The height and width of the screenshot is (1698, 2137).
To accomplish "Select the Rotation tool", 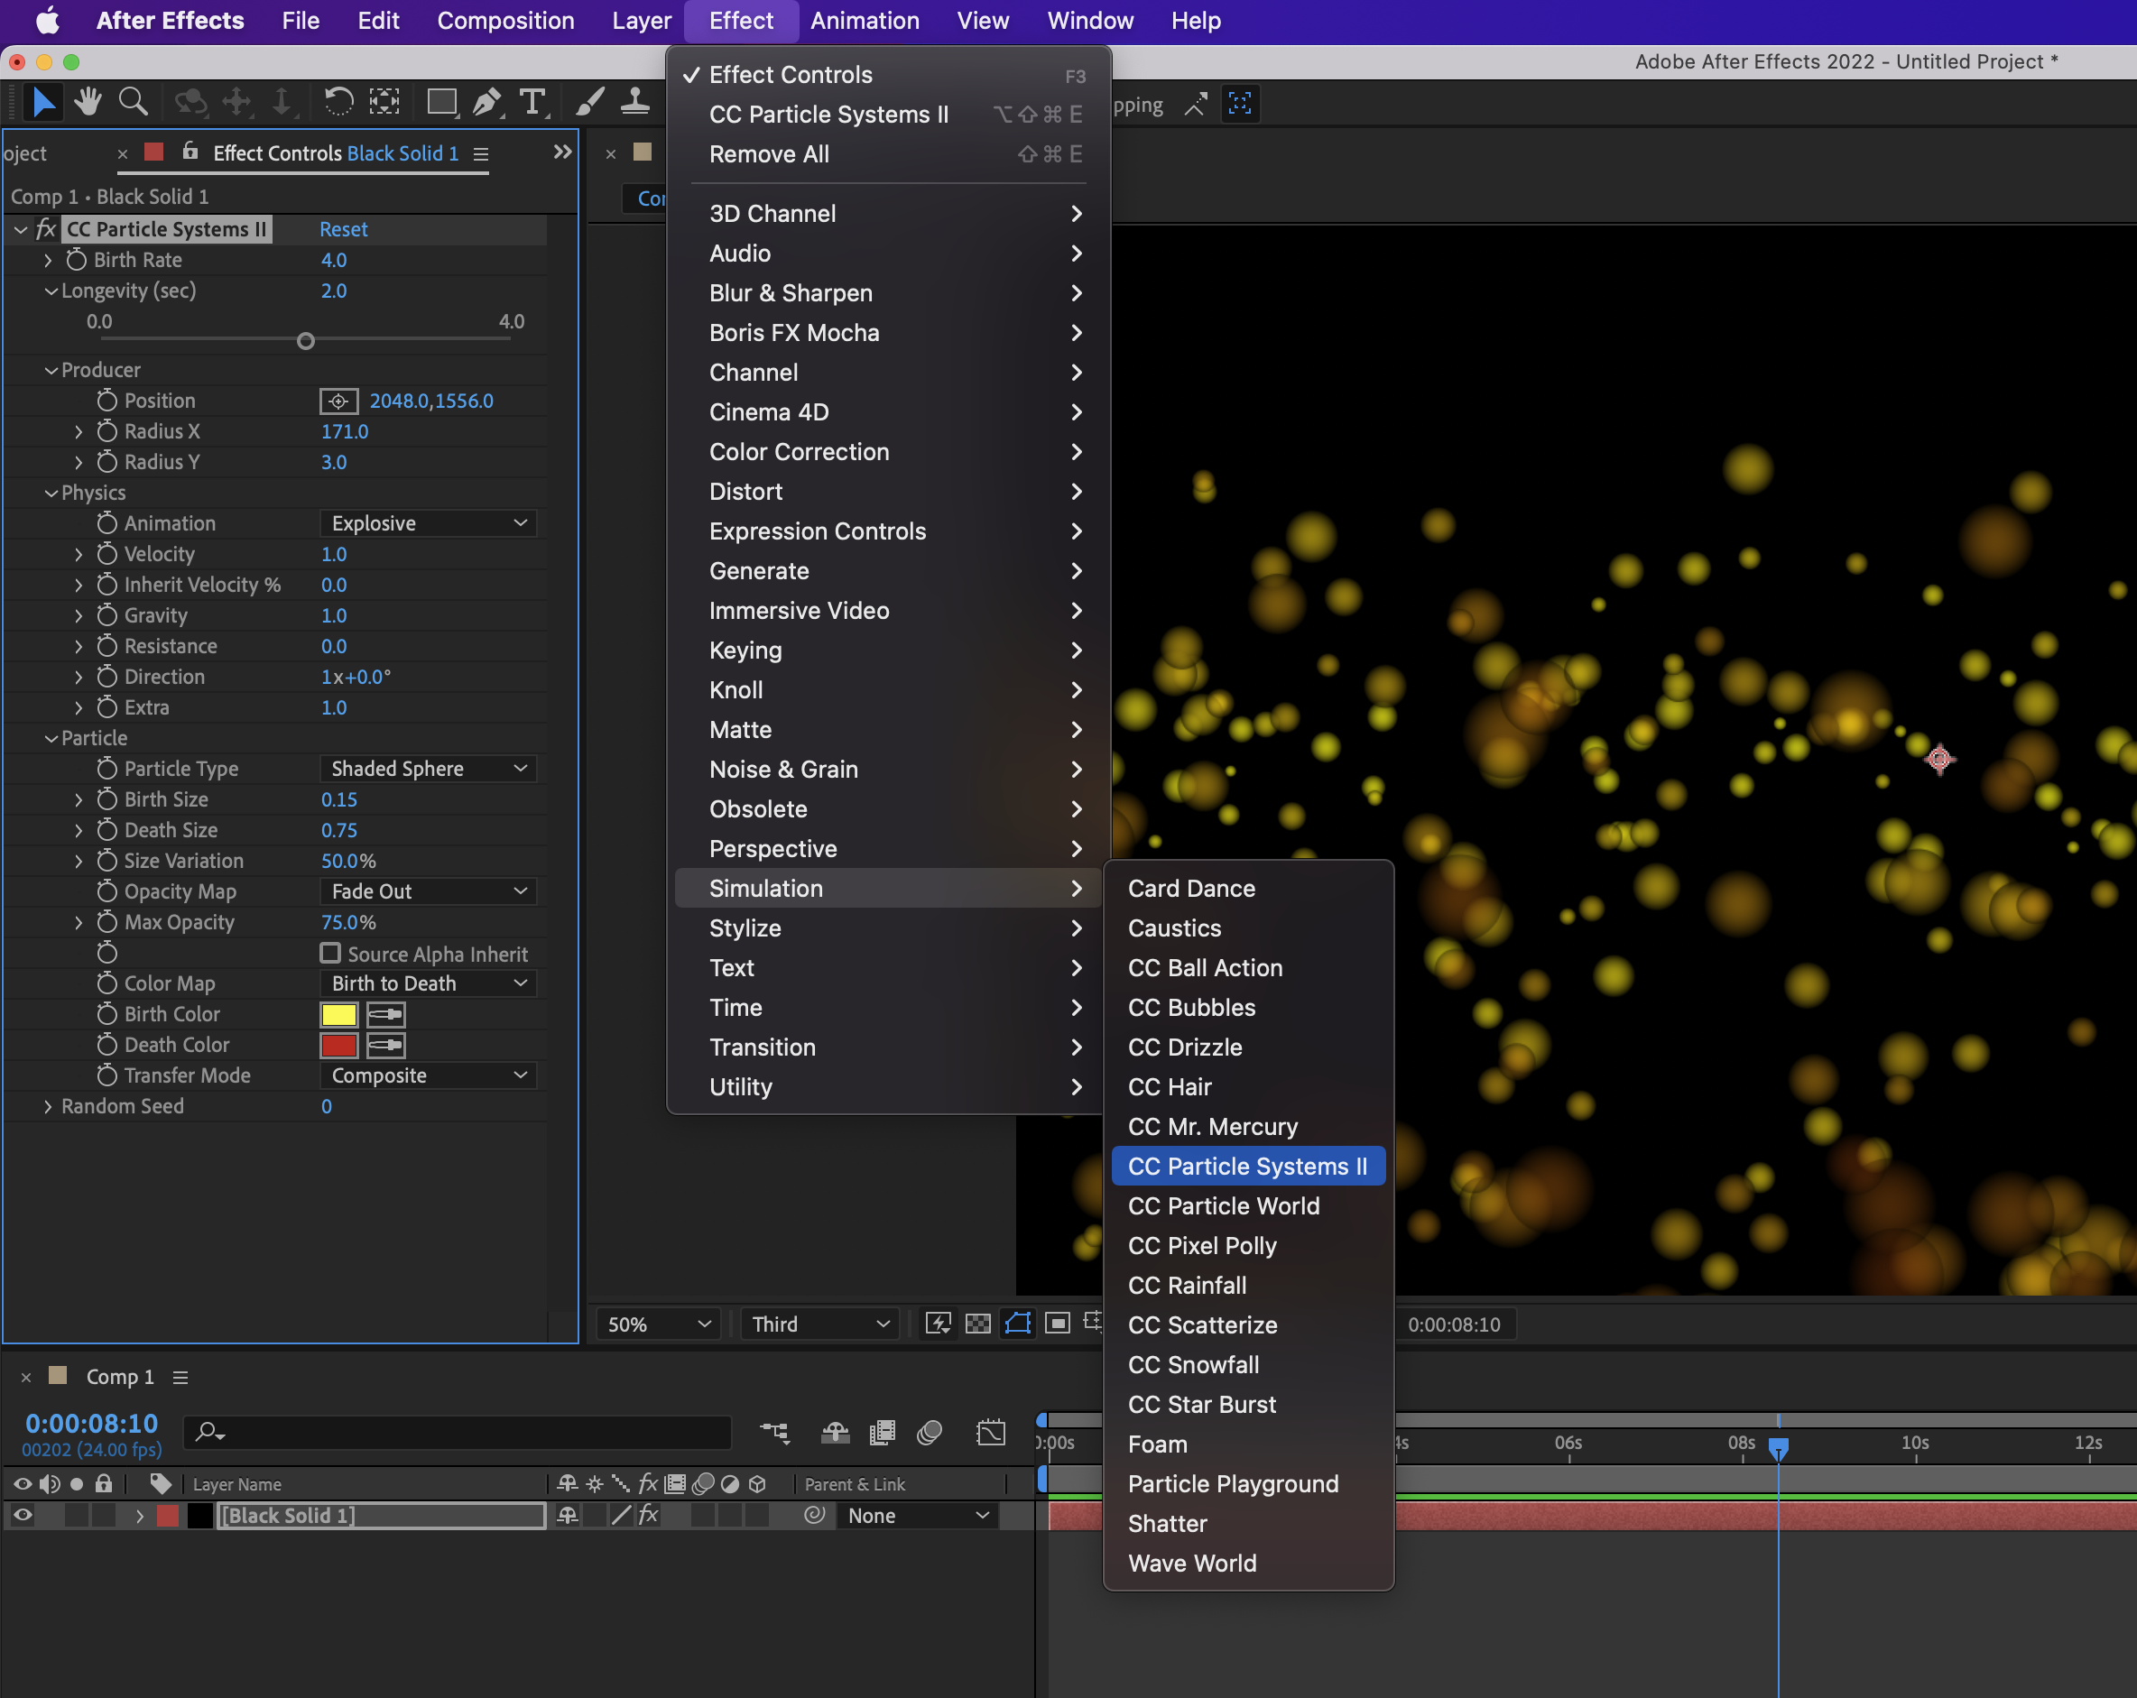I will click(338, 102).
